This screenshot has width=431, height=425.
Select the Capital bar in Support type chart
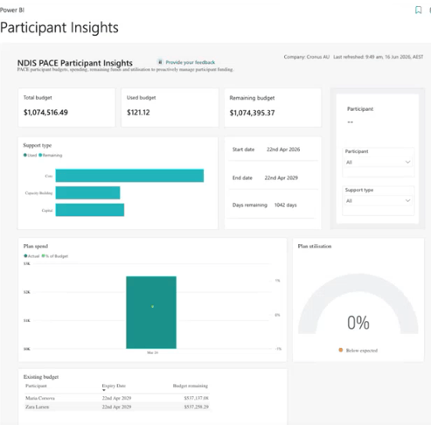point(90,210)
